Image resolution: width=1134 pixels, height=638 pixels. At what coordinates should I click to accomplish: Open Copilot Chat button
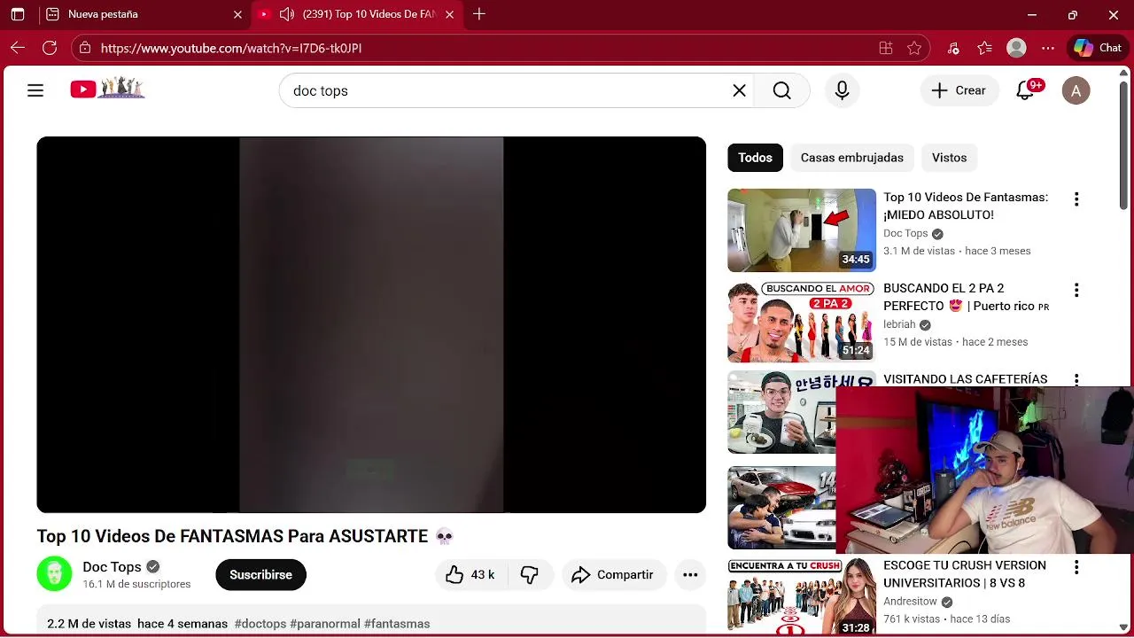(1099, 48)
